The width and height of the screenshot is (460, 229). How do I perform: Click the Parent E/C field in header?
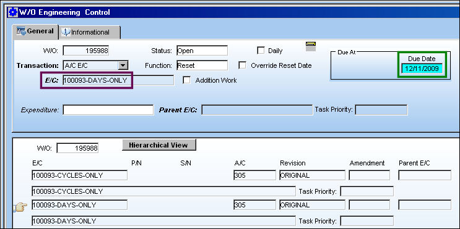click(x=257, y=110)
